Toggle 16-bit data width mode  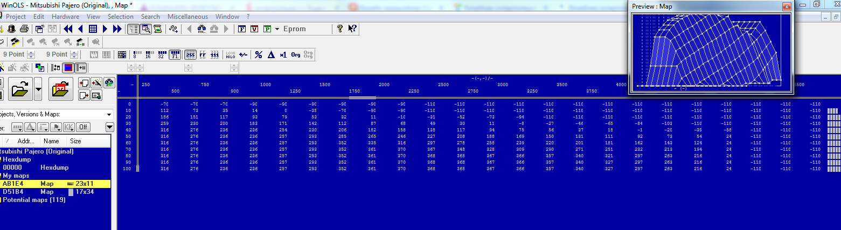point(148,54)
